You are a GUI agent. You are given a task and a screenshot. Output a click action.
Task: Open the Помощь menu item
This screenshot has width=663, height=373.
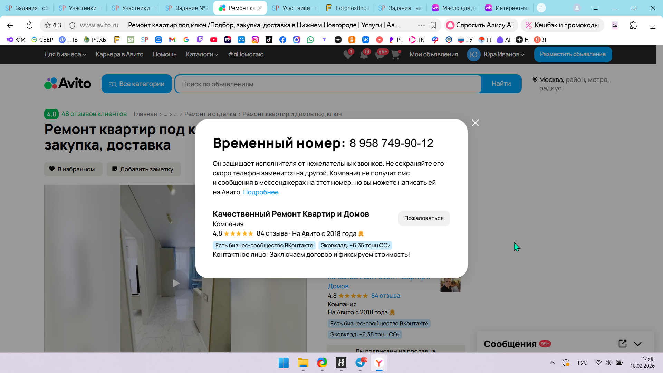pos(164,54)
